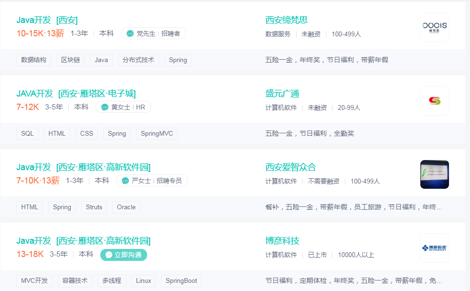This screenshot has width=470, height=291.
Task: Visit the 西安缔梵思 company page
Action: click(x=286, y=20)
